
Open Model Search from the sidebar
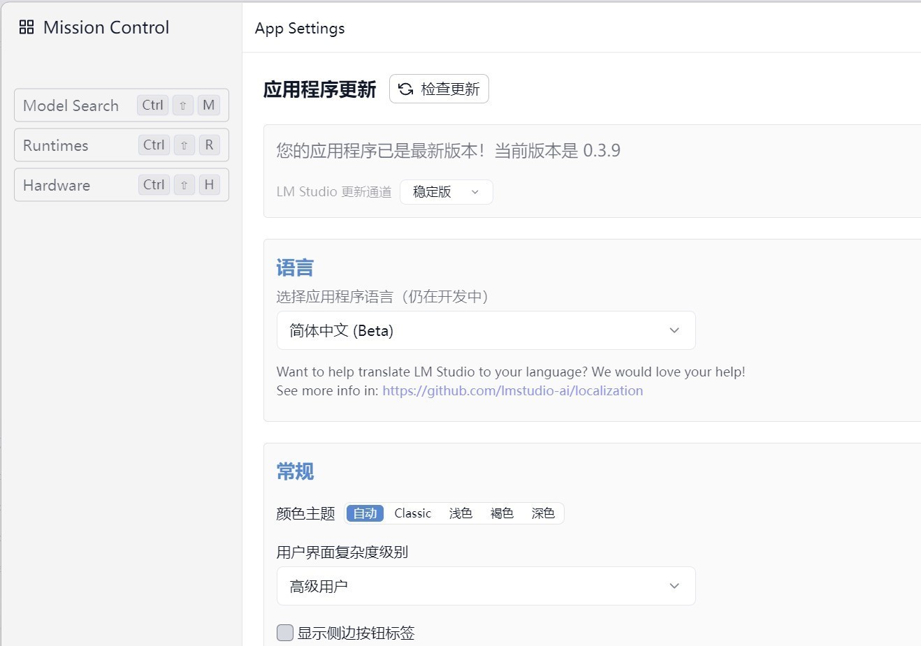(x=71, y=105)
